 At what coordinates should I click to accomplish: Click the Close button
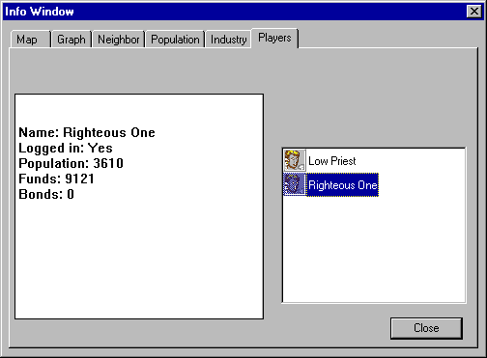(x=426, y=328)
